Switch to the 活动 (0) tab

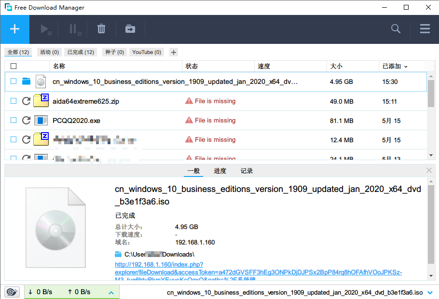click(49, 52)
